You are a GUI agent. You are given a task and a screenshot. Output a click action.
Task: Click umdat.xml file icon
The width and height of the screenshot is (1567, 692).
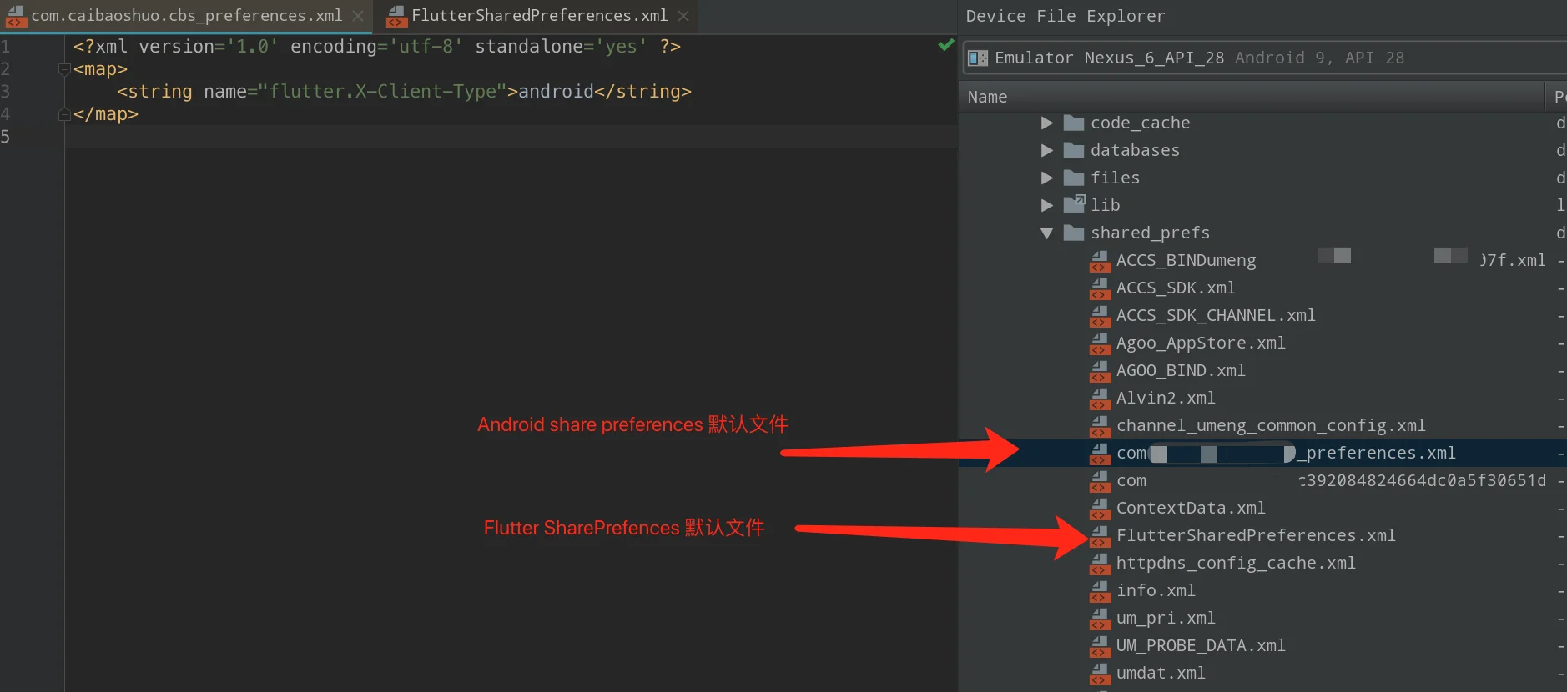point(1100,674)
